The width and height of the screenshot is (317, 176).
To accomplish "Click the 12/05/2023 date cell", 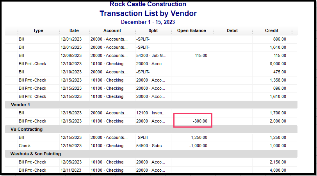I will coord(71,162).
